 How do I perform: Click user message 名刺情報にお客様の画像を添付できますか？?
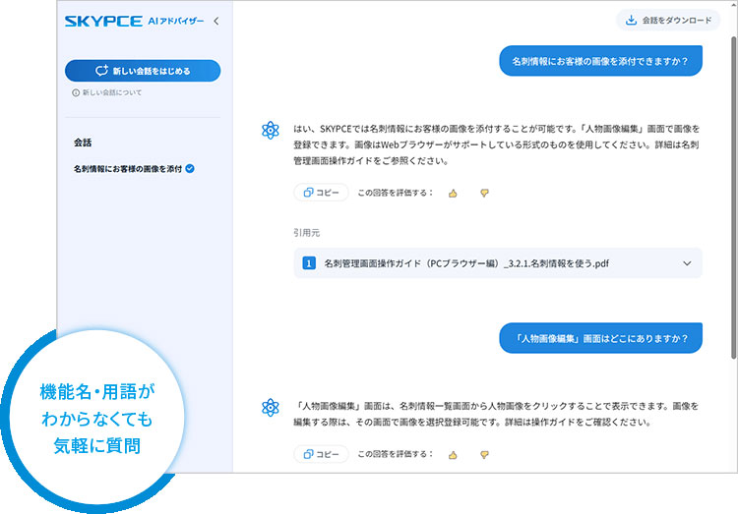[x=600, y=61]
